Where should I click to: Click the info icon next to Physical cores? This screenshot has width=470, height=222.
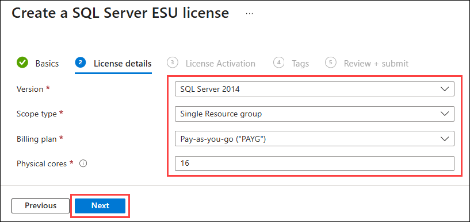[x=83, y=163]
